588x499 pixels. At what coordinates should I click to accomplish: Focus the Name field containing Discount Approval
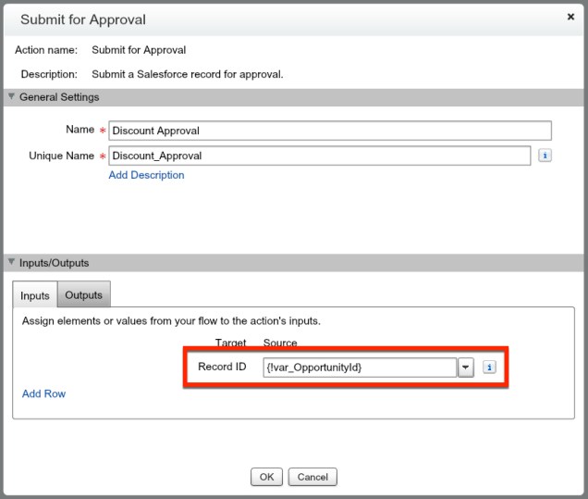tap(330, 131)
